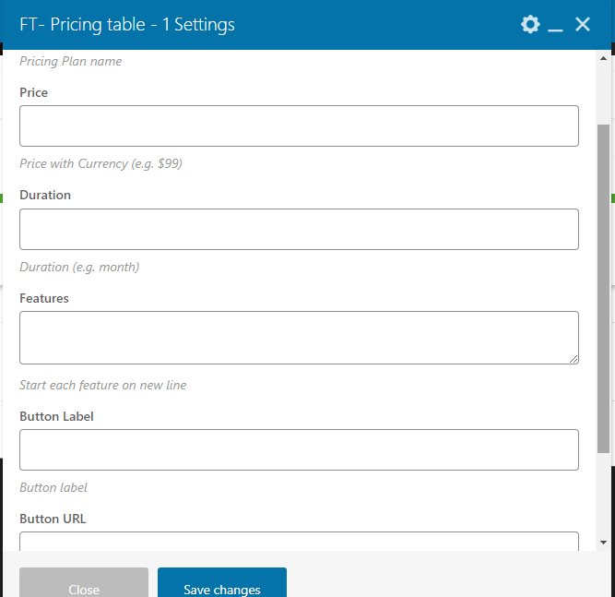Click the scrollbar down arrow

click(603, 543)
